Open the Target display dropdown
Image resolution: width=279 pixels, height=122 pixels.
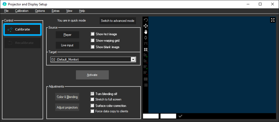(x=133, y=59)
